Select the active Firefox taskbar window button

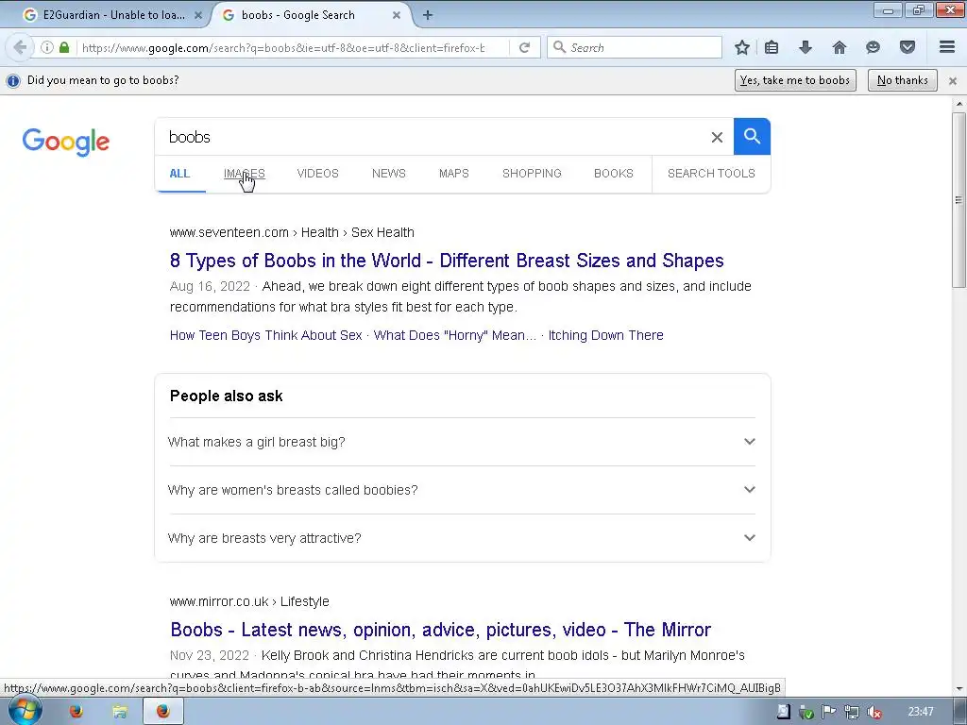pyautogui.click(x=162, y=712)
